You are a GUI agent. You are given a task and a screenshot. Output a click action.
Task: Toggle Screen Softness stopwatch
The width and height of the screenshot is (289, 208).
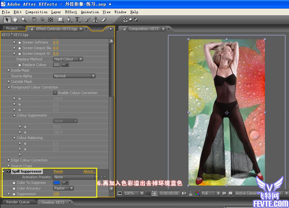pyautogui.click(x=19, y=43)
